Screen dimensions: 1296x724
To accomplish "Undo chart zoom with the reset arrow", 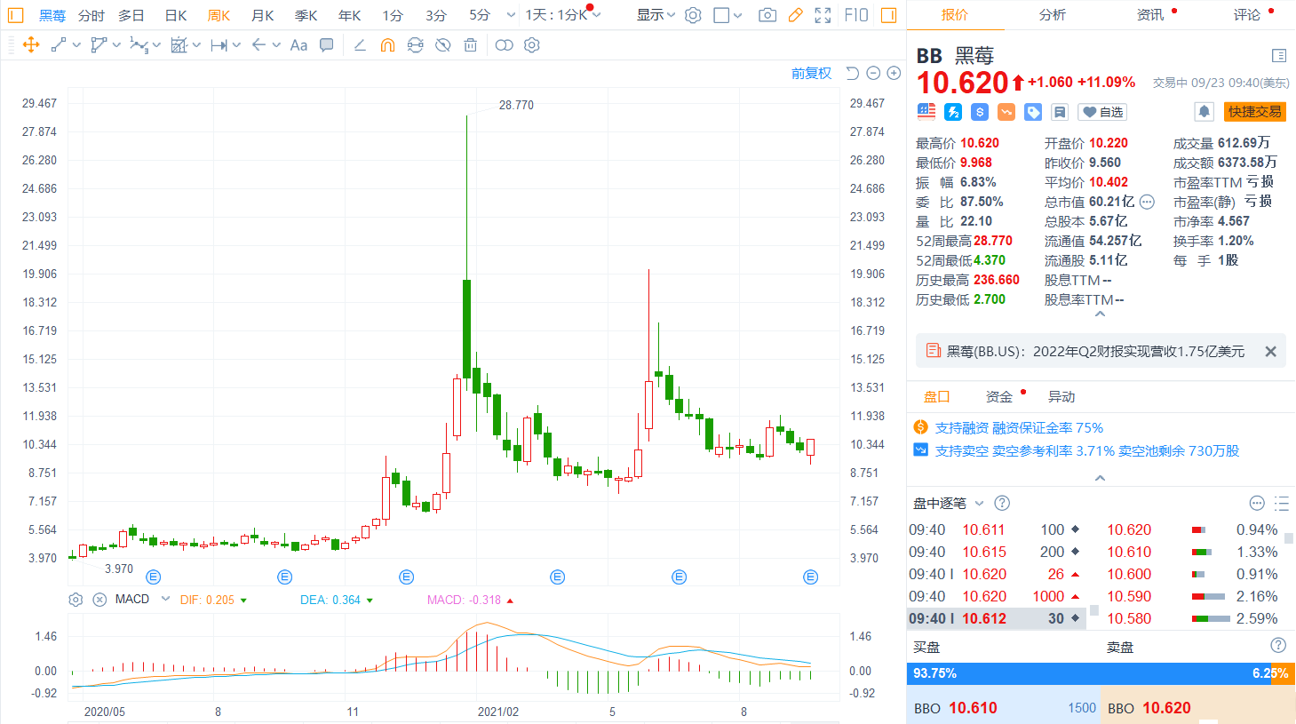I will coord(853,73).
